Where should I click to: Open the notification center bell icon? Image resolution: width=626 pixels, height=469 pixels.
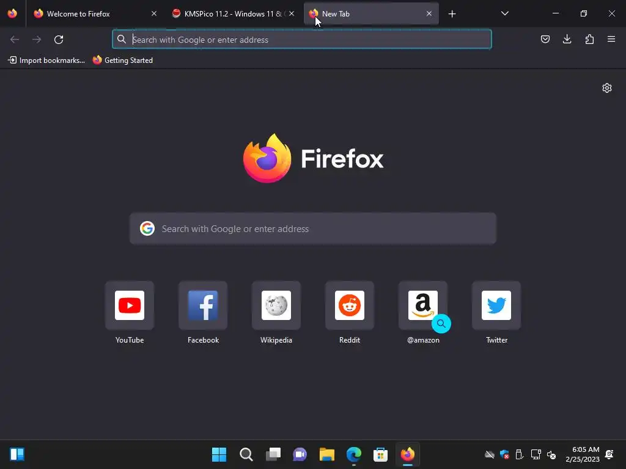[609, 454]
